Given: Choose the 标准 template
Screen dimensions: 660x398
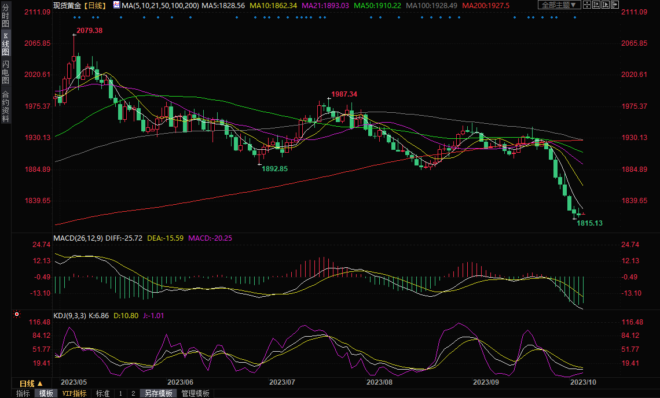Looking at the screenshot, I should [x=102, y=393].
